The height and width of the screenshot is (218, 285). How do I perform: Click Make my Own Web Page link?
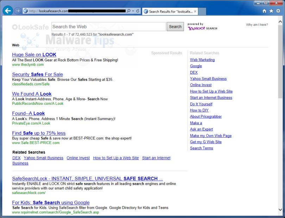click(x=211, y=135)
